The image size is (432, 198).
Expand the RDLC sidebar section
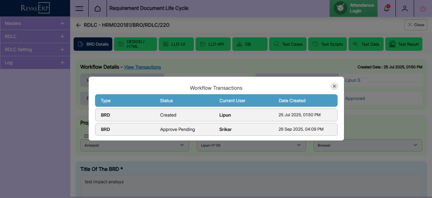(x=35, y=36)
